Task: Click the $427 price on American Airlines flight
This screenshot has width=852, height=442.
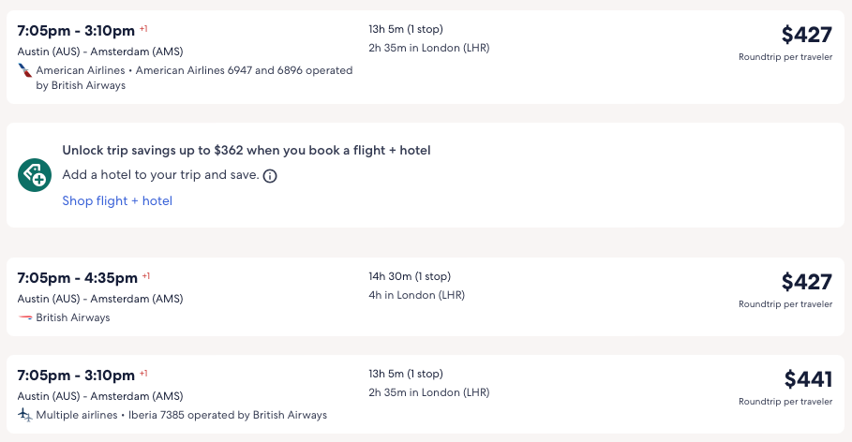Action: [x=806, y=35]
